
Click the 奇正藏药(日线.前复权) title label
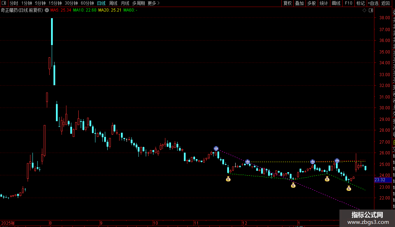(x=22, y=10)
